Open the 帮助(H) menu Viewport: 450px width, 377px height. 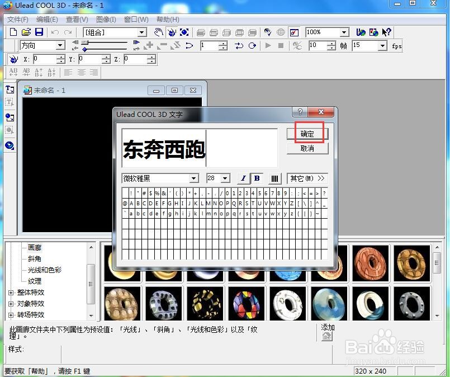168,19
